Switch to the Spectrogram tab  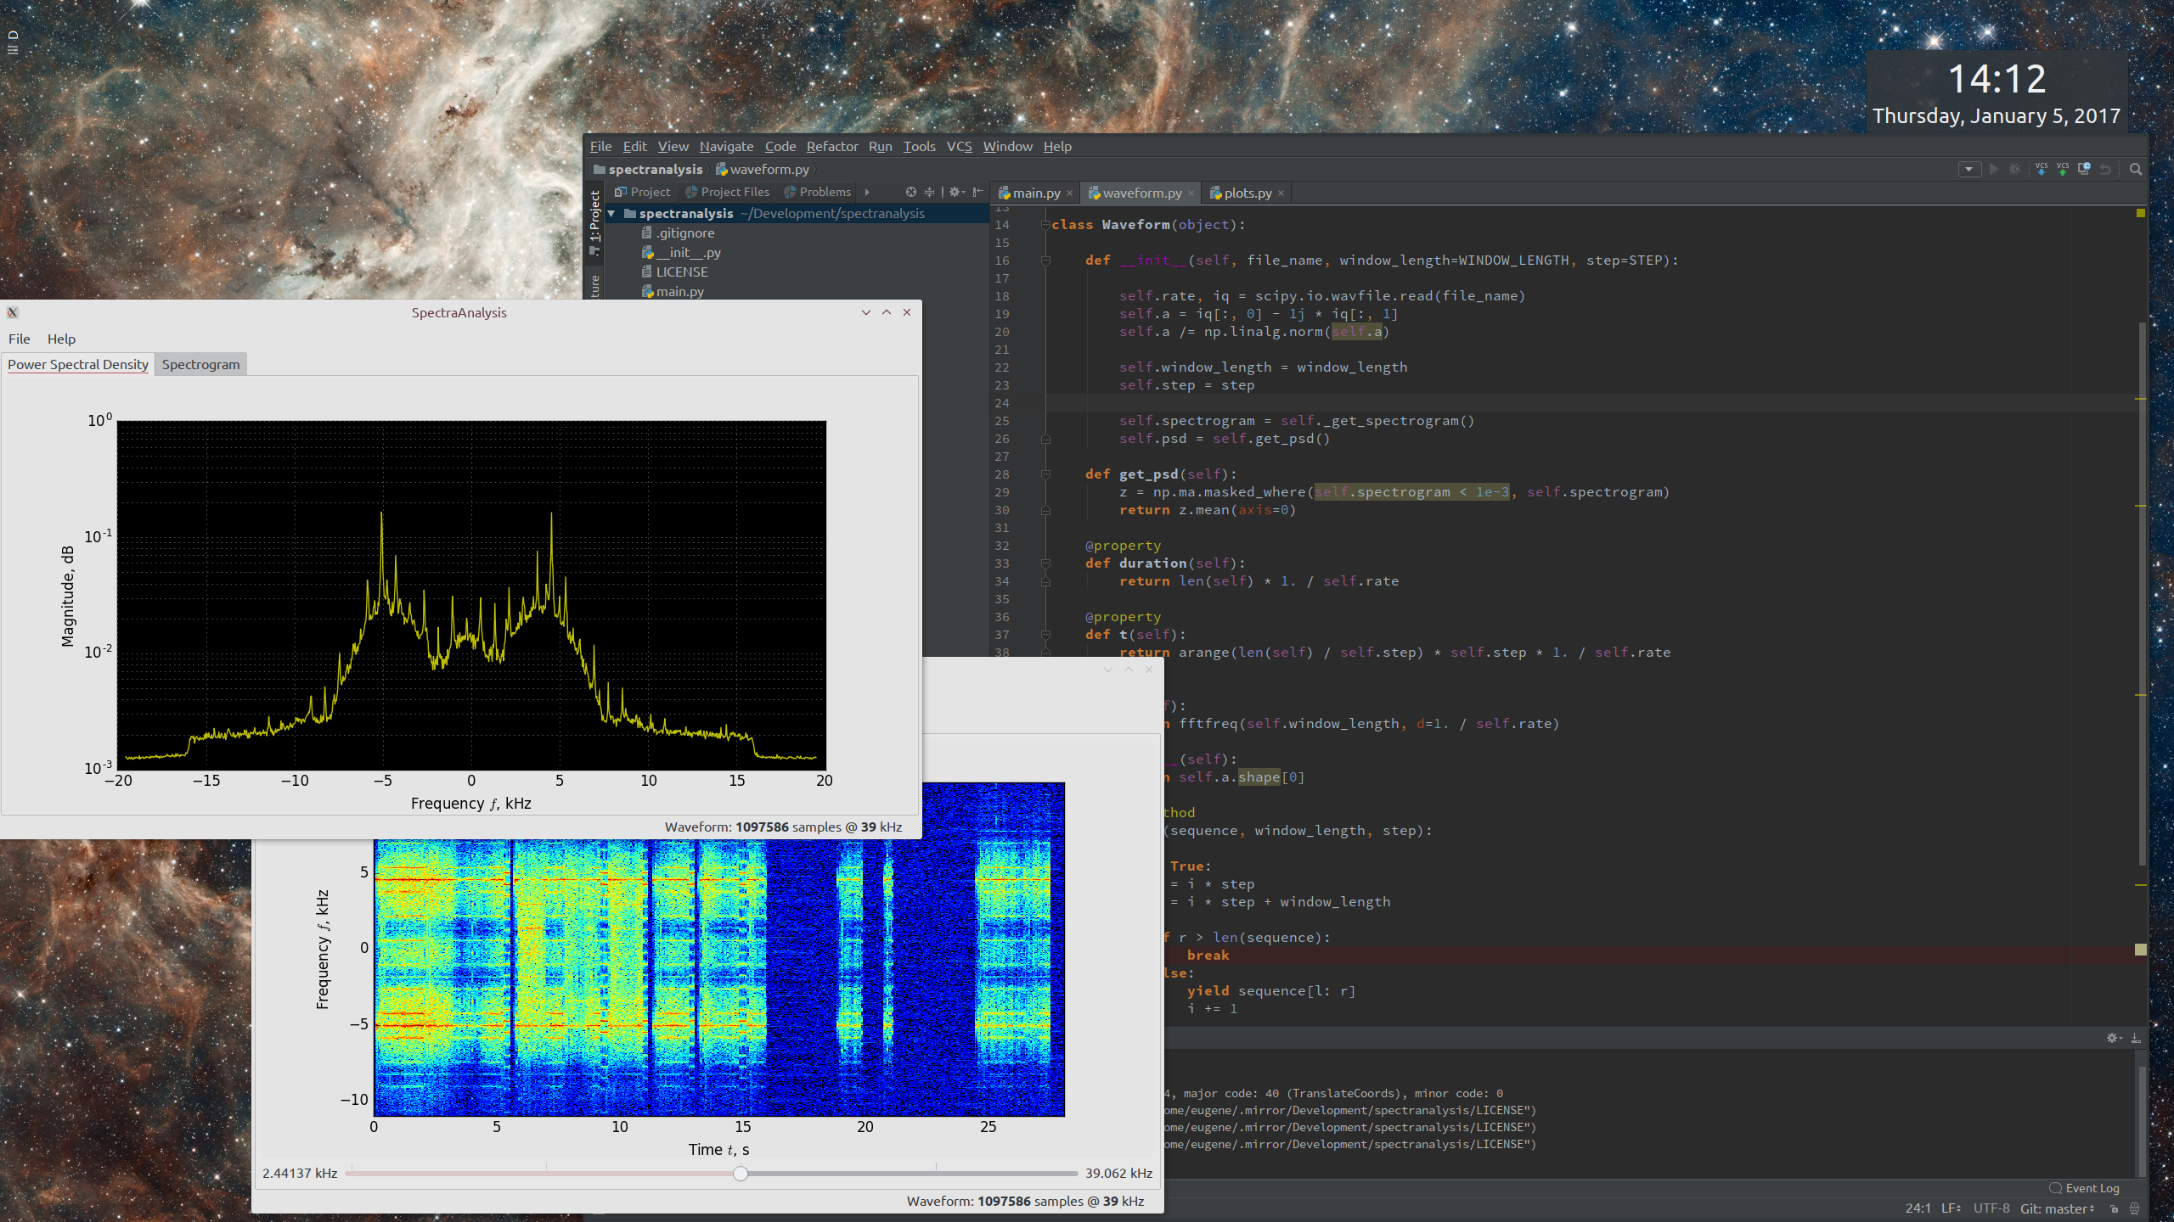pyautogui.click(x=201, y=364)
